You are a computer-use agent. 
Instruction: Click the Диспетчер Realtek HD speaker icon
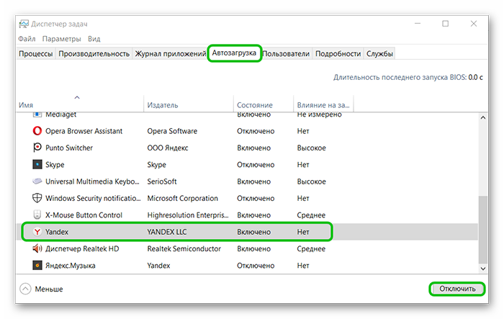37,248
